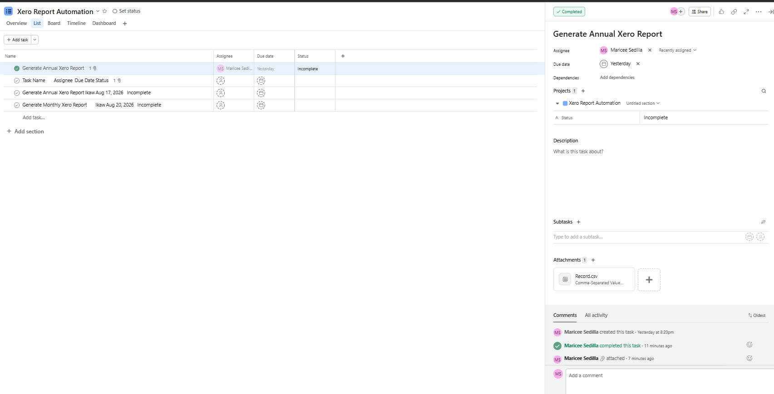The image size is (774, 394).
Task: Open the Record.csv attachment
Action: (594, 279)
